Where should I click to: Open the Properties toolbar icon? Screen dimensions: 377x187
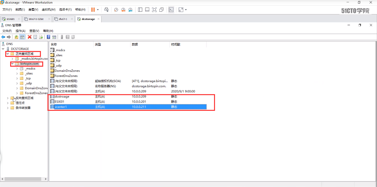35,37
